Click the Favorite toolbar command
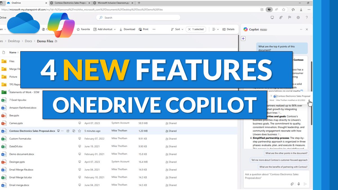Viewport: 338px width, 190px height. pyautogui.click(x=83, y=29)
